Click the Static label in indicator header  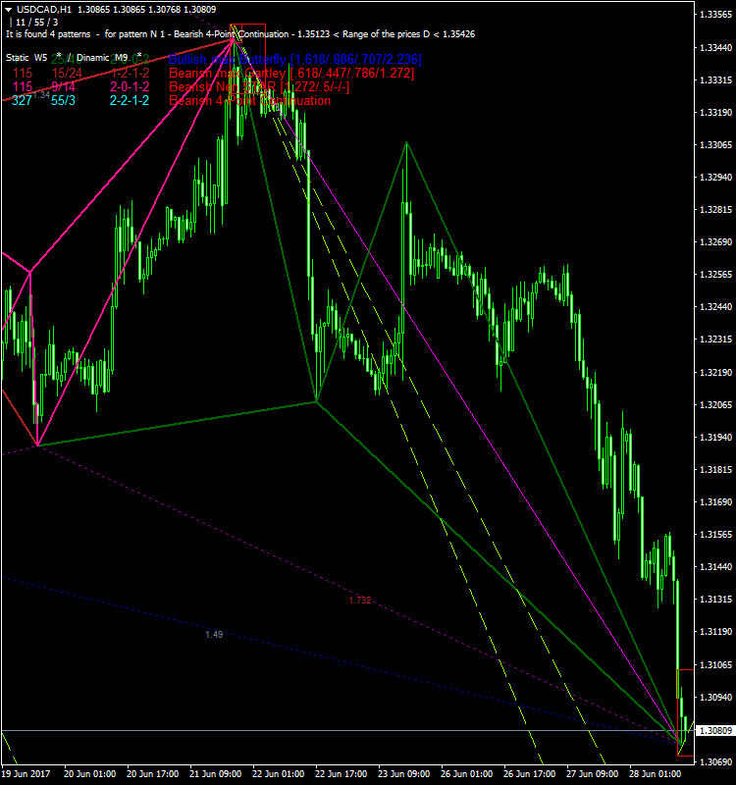[x=18, y=58]
